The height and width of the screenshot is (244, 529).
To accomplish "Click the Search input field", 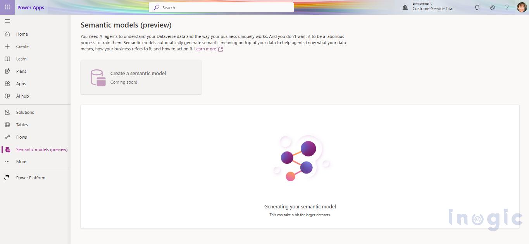I will pyautogui.click(x=221, y=7).
